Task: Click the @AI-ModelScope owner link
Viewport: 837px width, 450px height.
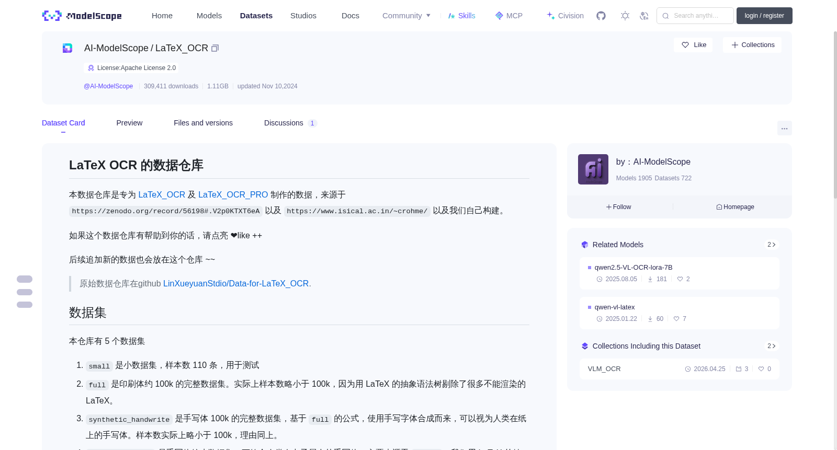Action: pos(108,86)
